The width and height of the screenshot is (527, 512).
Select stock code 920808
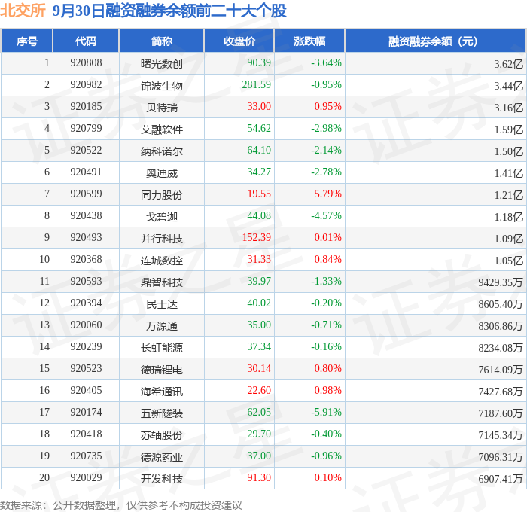[x=86, y=62]
